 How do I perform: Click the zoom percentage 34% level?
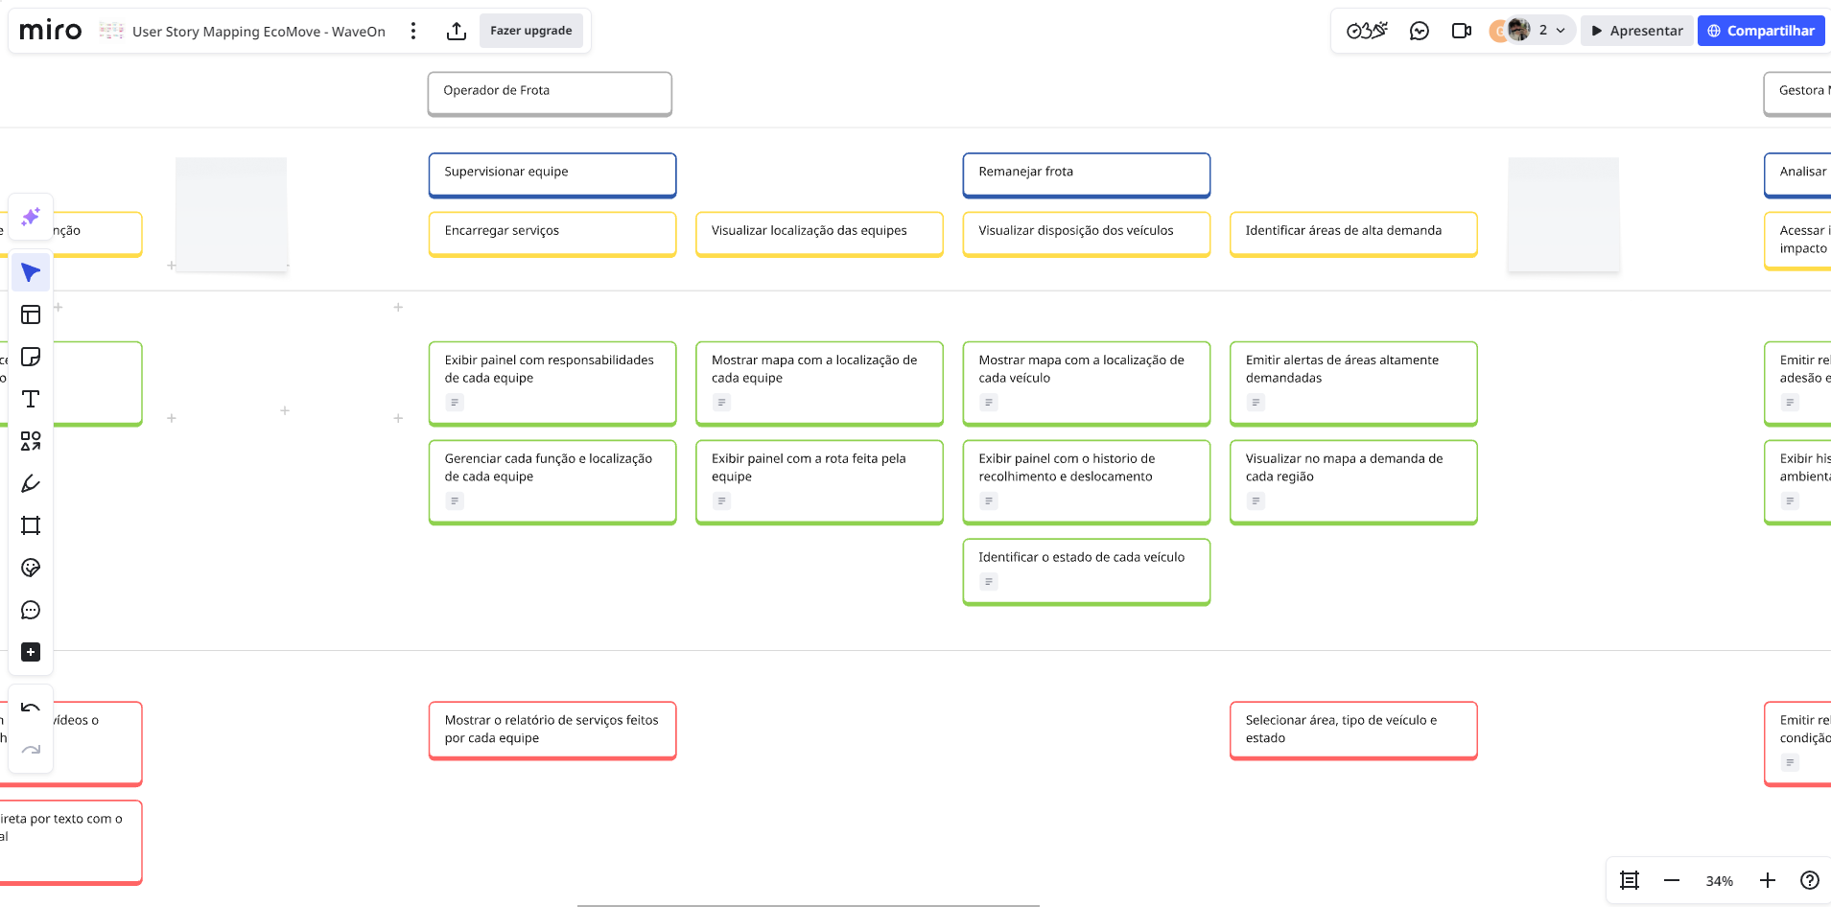click(1719, 881)
